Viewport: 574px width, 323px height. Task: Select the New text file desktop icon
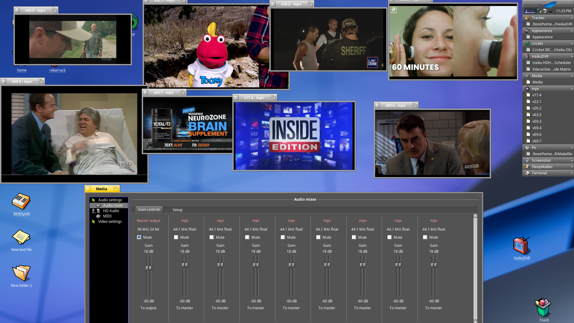point(21,237)
